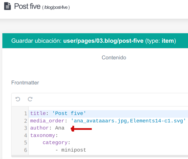Click the media_order line in the editor

pos(108,121)
